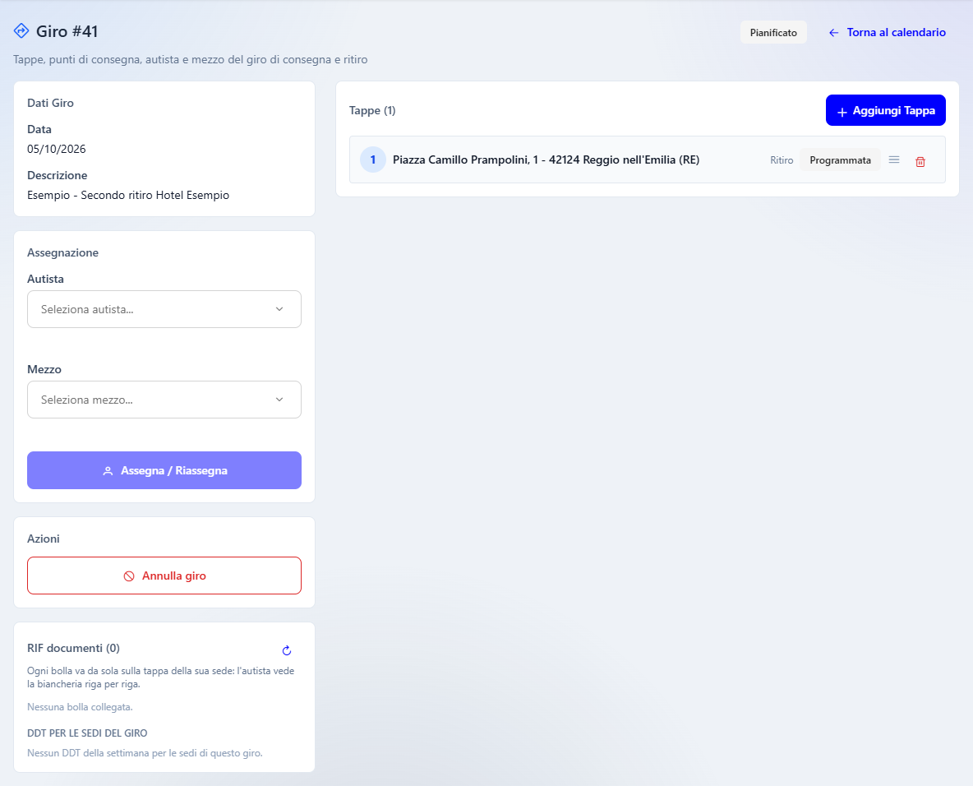Refresh the RIF documenti list
The width and height of the screenshot is (973, 786).
(x=287, y=650)
